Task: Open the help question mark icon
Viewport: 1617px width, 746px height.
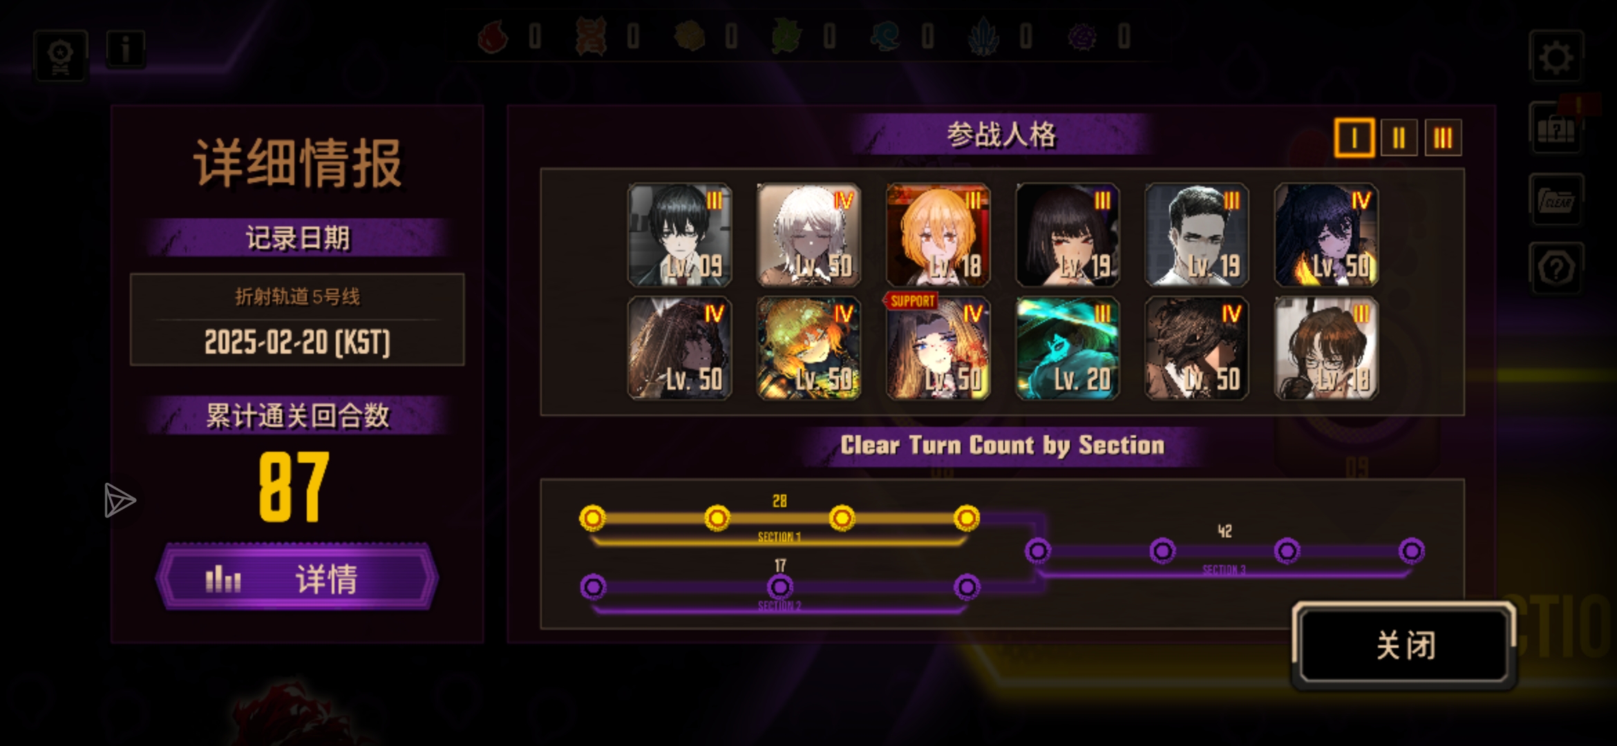Action: point(1556,268)
